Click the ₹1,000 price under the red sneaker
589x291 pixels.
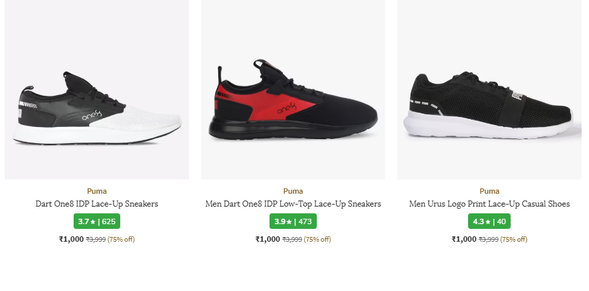click(x=267, y=239)
